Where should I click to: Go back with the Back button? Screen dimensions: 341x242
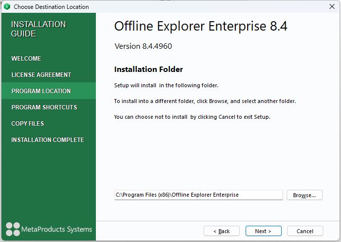221,231
